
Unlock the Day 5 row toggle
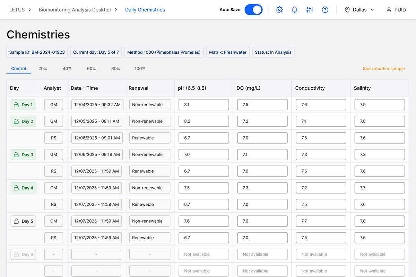click(x=23, y=221)
